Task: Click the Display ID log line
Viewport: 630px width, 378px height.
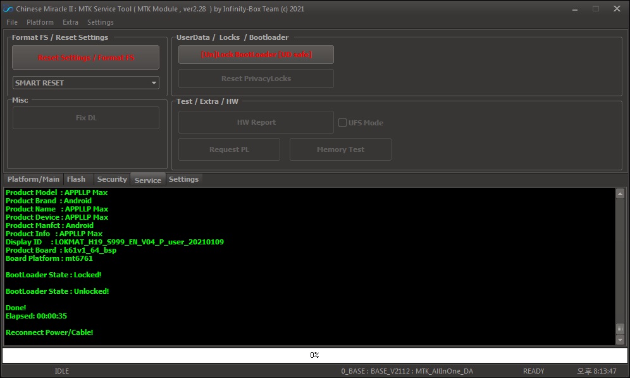Action: [x=114, y=242]
